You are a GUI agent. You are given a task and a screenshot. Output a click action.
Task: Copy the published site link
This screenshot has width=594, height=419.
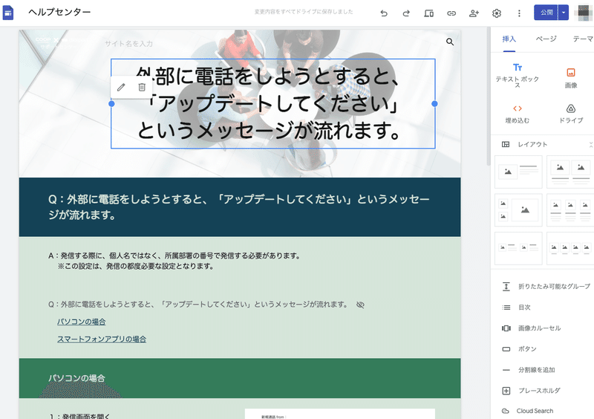(451, 13)
